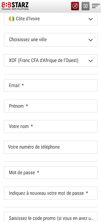Image resolution: width=101 pixels, height=222 pixels.
Task: Click the Email required asterisk label
Action: coord(23,85)
